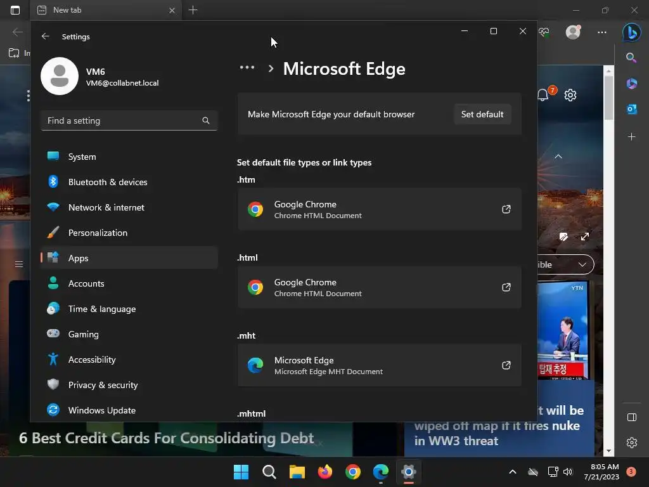The height and width of the screenshot is (487, 649).
Task: Open the clock showing 8:05 AM
Action: click(601, 472)
